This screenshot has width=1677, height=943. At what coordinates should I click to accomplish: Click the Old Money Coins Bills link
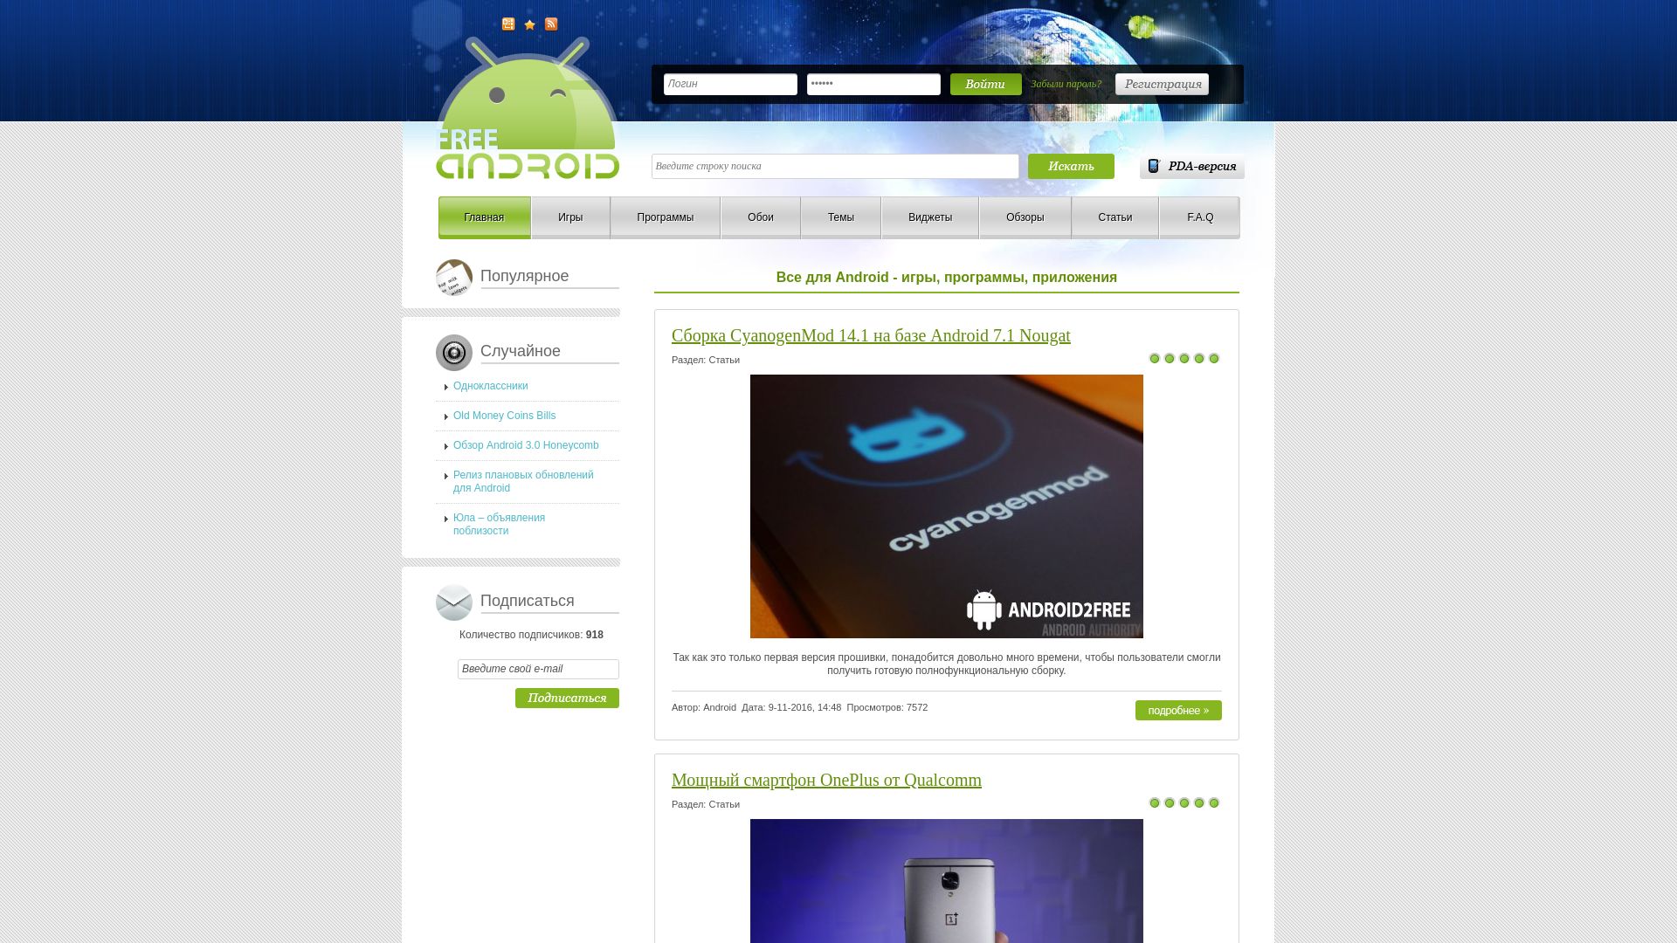pos(503,416)
